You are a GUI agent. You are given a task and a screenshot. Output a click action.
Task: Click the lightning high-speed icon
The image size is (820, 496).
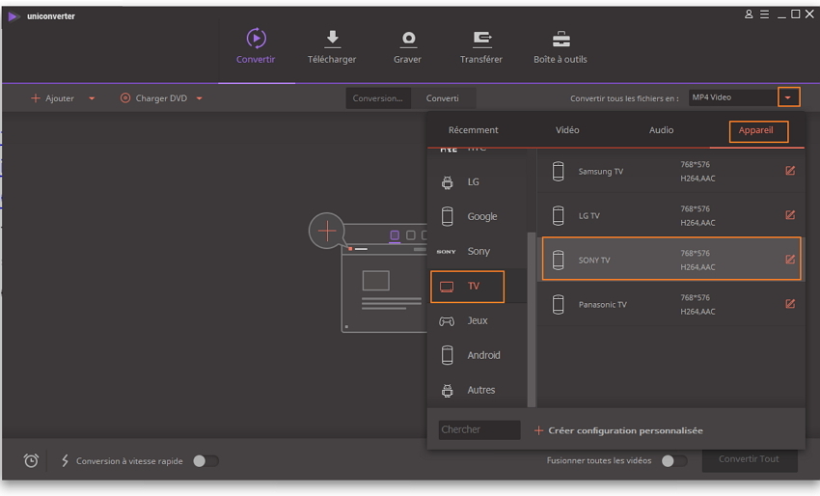65,460
